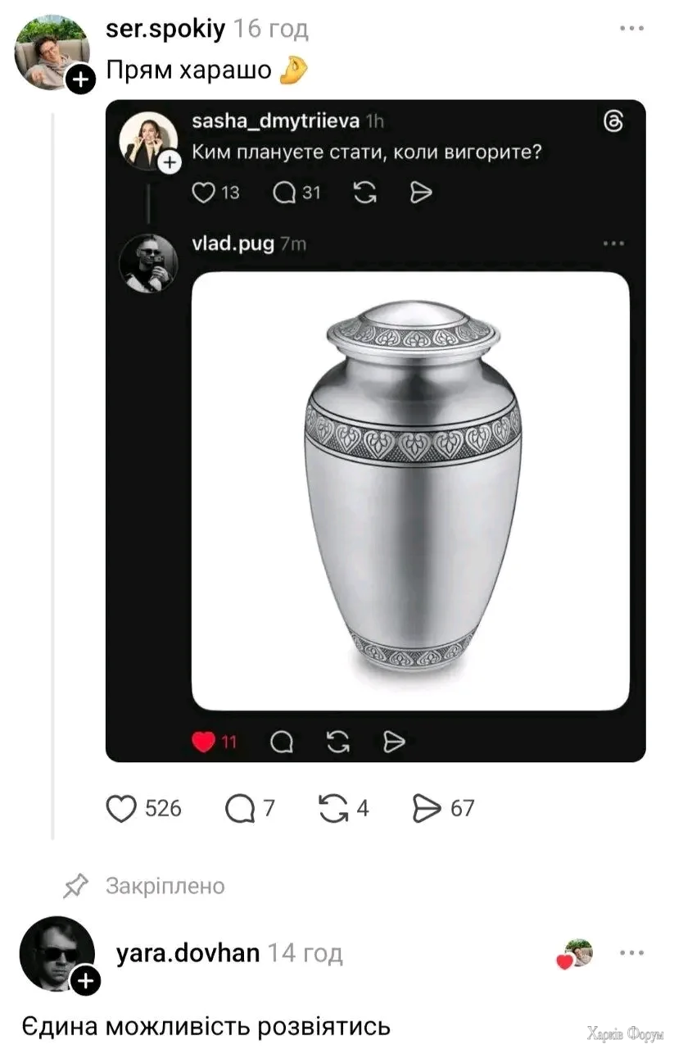
Task: Open vlad.pug's profile picture
Action: tap(149, 264)
